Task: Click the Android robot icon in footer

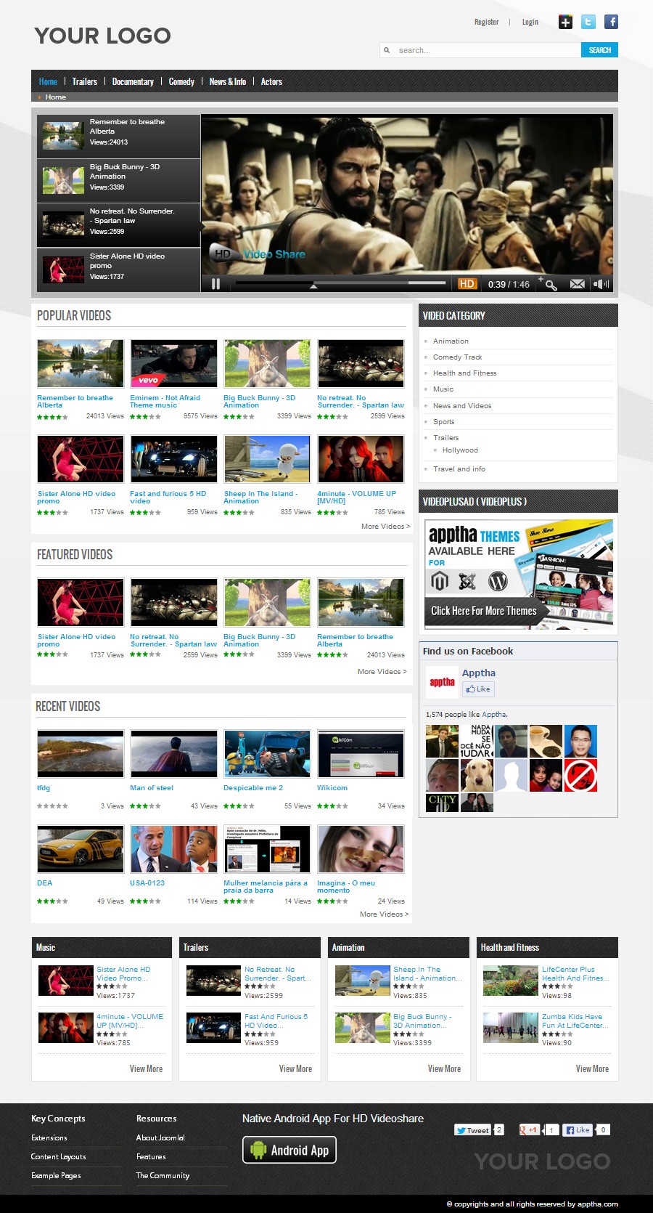Action: (x=258, y=1150)
